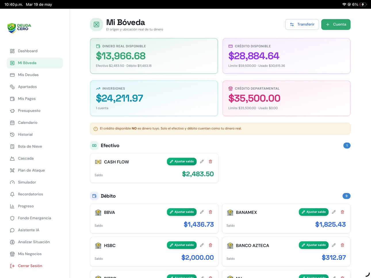The width and height of the screenshot is (371, 278).
Task: Click the 10:40 p.m. clock in status bar
Action: click(x=14, y=4)
